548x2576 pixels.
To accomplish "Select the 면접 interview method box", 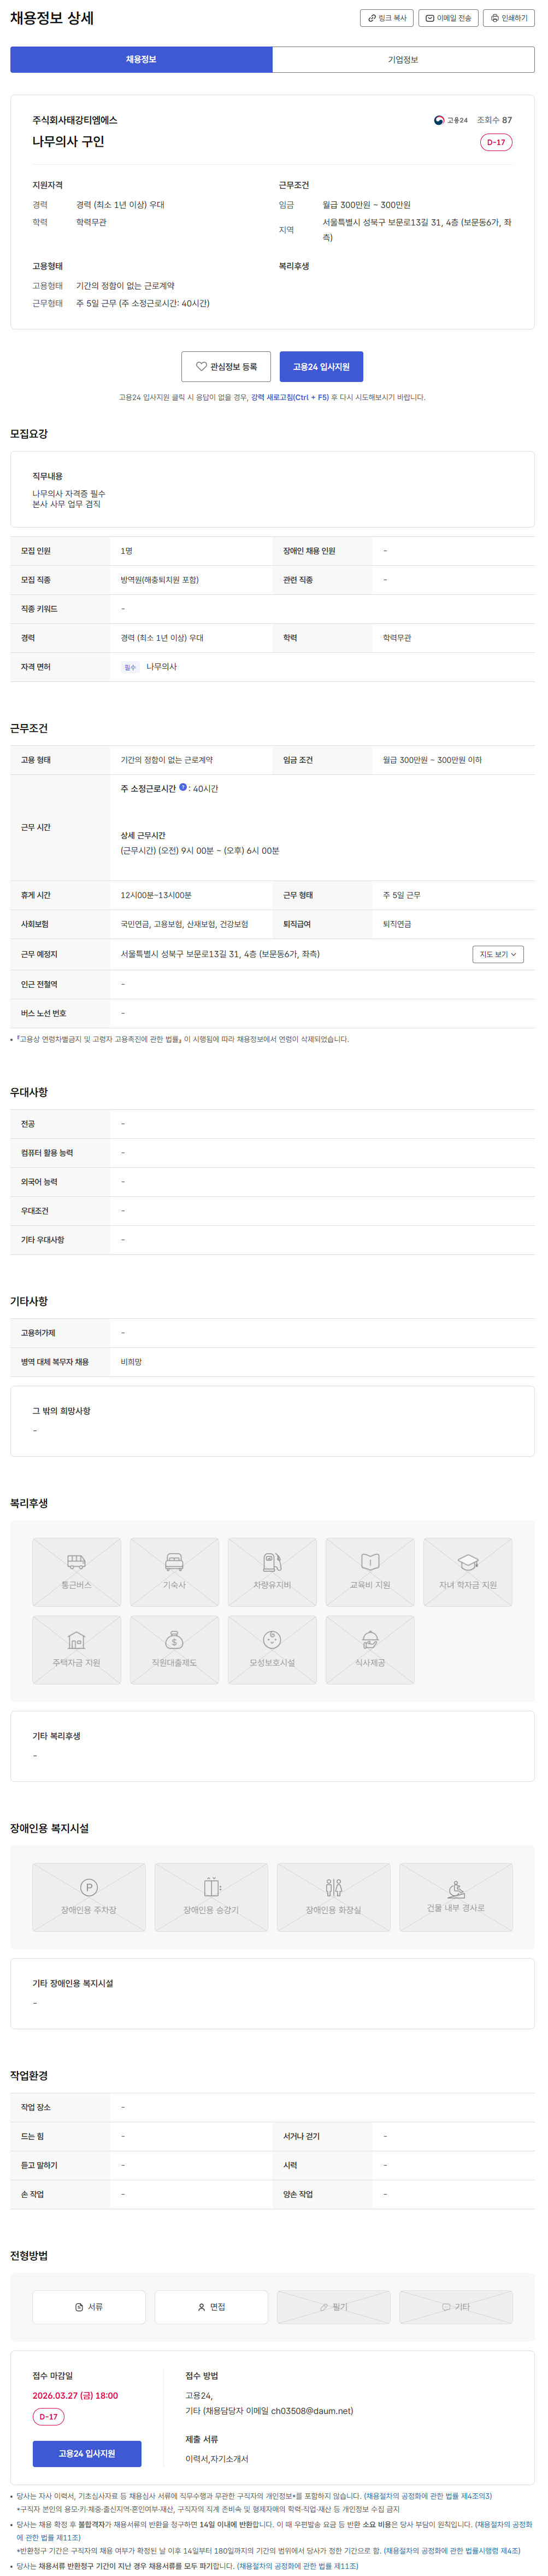I will tap(210, 2307).
